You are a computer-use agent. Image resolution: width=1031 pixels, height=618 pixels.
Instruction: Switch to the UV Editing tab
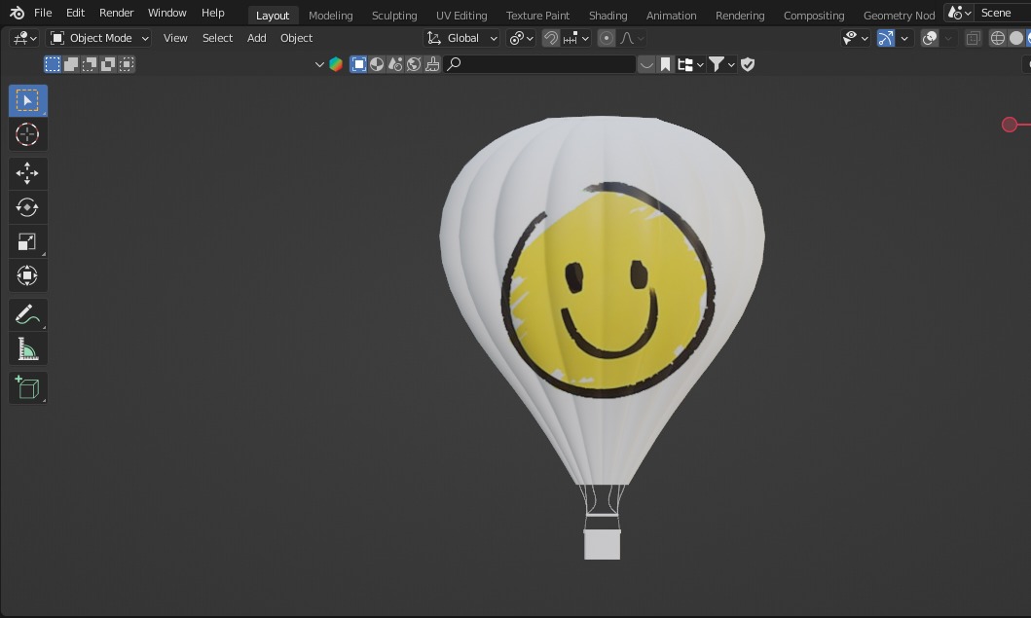461,16
